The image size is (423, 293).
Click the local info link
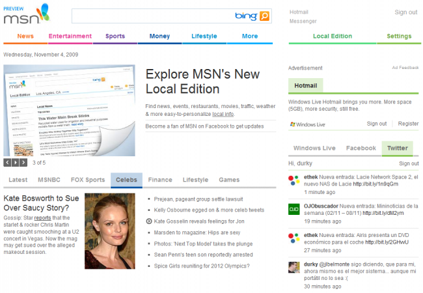click(x=223, y=114)
